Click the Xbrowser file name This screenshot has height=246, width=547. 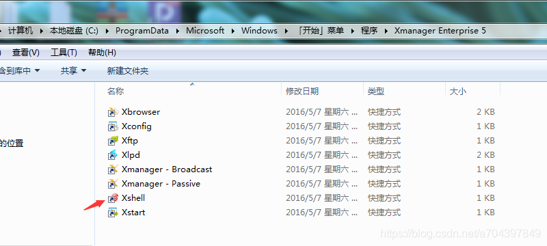141,112
